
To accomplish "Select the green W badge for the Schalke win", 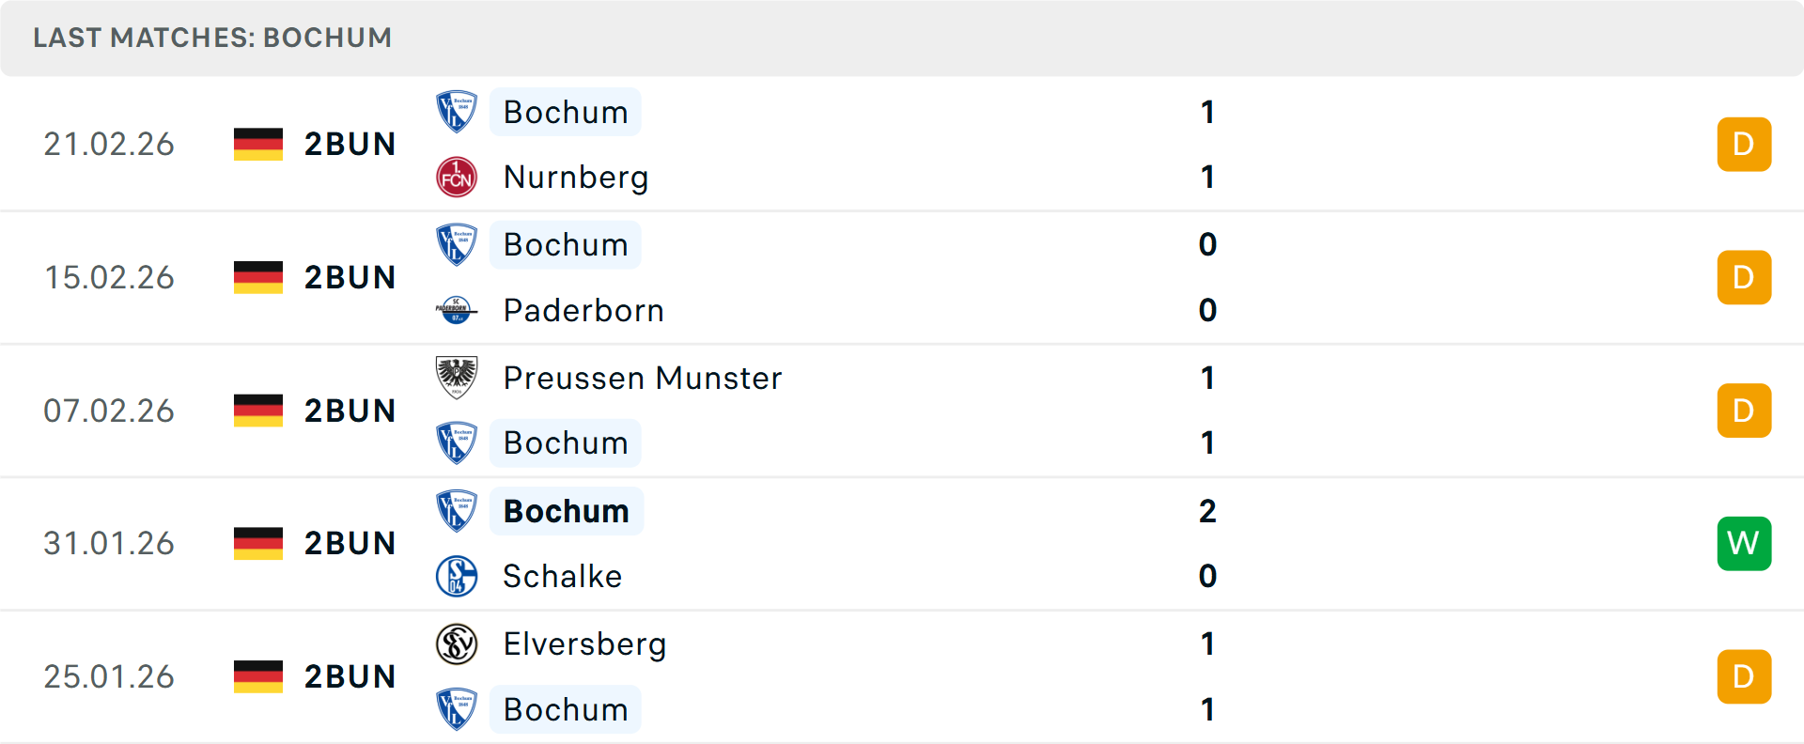I will pyautogui.click(x=1744, y=543).
